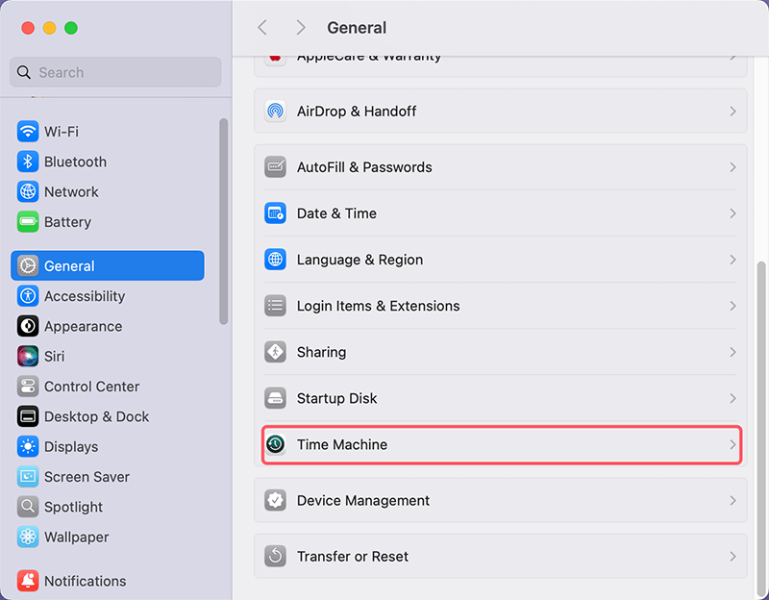Select Wi-Fi in the sidebar
Image resolution: width=769 pixels, height=600 pixels.
[x=62, y=132]
